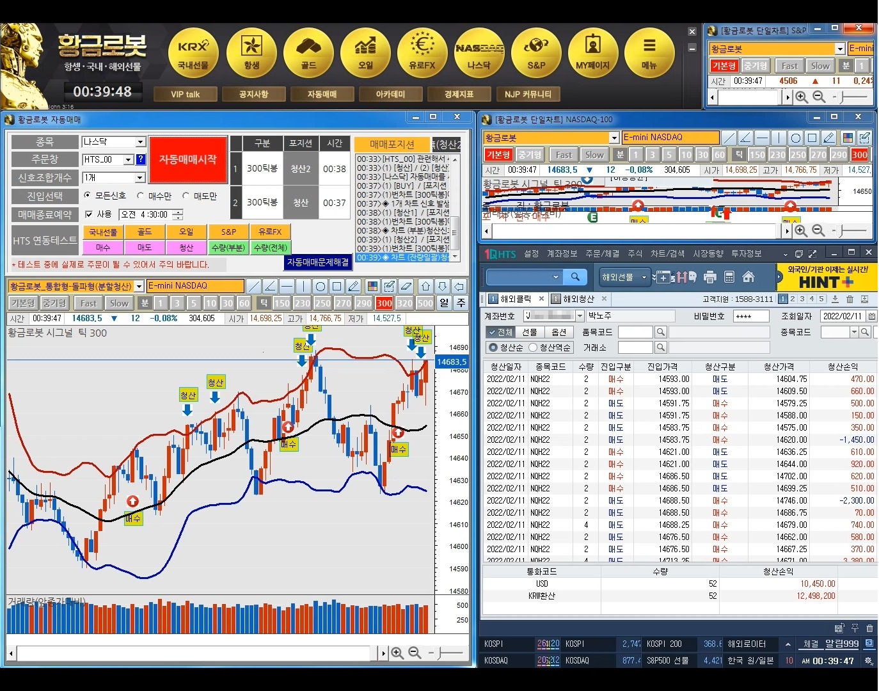
Task: Open 계좌정보 menu in HTS
Action: (x=562, y=254)
